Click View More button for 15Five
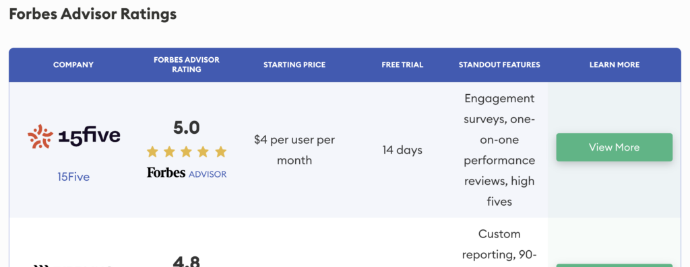 [615, 147]
